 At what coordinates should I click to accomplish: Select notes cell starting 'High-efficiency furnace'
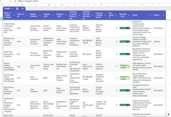tap(142, 66)
